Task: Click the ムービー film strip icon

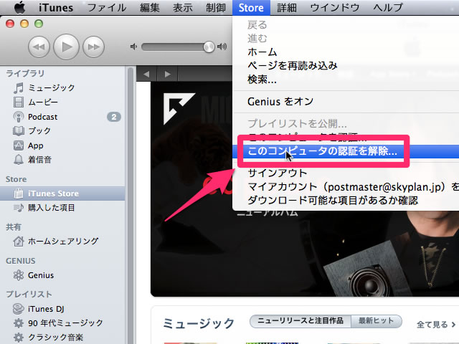Action: click(19, 102)
